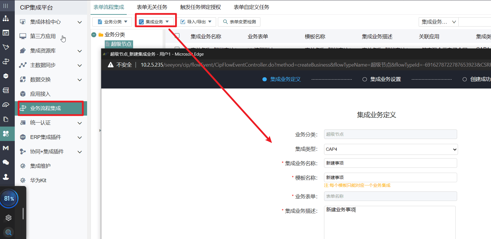Switch to the 表单流程集成 tab
This screenshot has height=239, width=491.
pyautogui.click(x=109, y=7)
